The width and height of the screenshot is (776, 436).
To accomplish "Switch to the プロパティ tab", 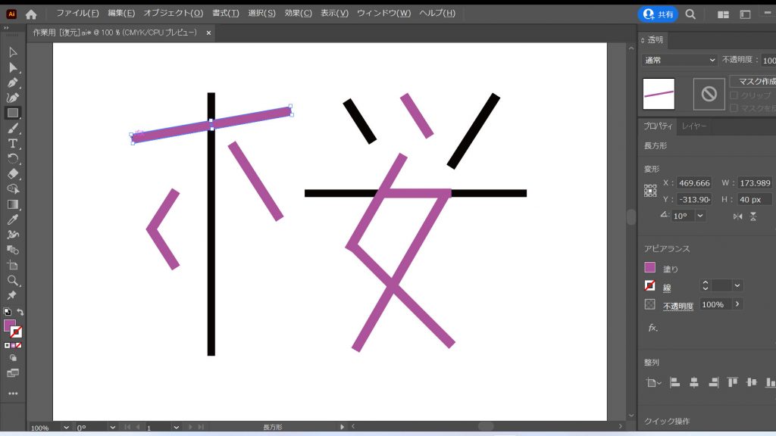I will coord(658,126).
